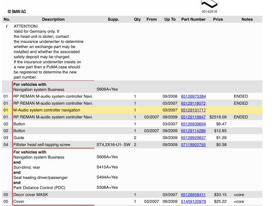The image size is (275, 206).
Task: Open part number link 65129119847
Action: tap(193, 117)
